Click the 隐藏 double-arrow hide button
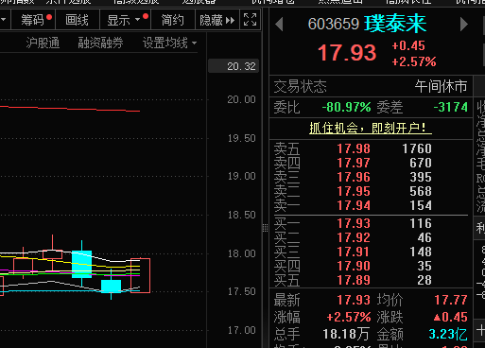The width and height of the screenshot is (485, 348). pyautogui.click(x=217, y=20)
